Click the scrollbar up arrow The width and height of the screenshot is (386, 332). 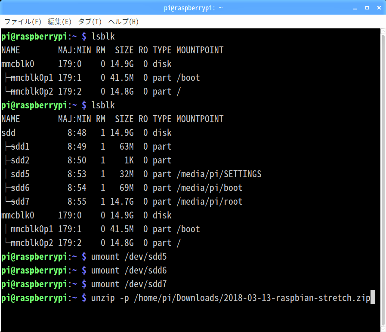[x=383, y=31]
